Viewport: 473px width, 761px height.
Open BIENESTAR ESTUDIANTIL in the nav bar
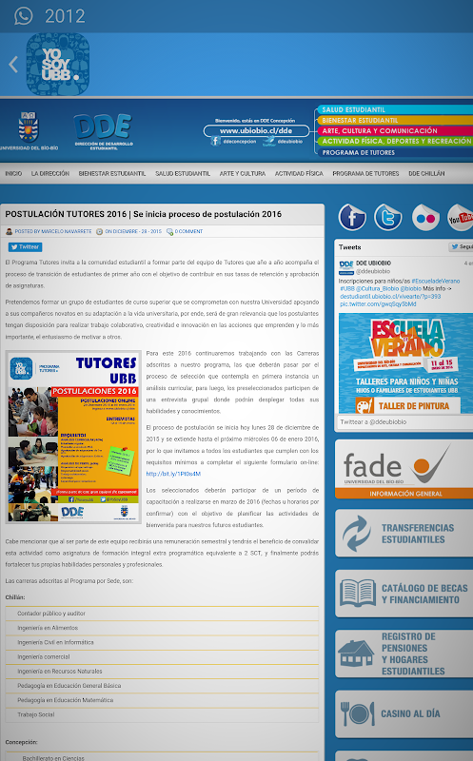pos(112,173)
